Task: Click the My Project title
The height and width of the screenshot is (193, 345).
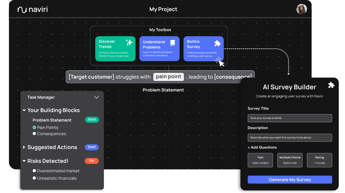Action: coord(163,9)
